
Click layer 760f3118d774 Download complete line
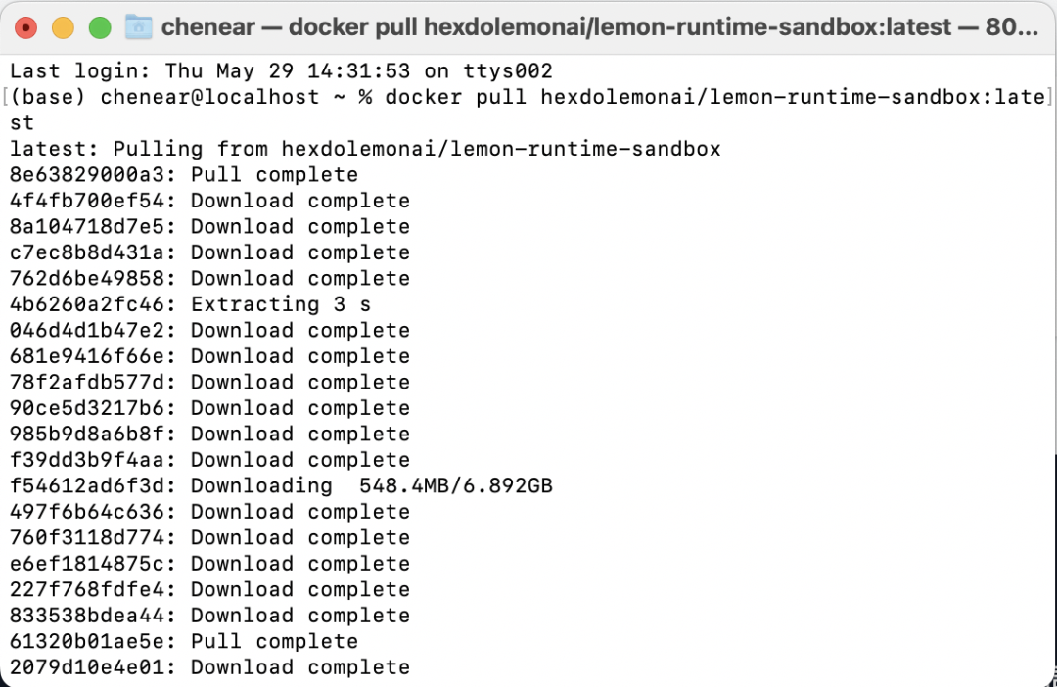click(209, 537)
